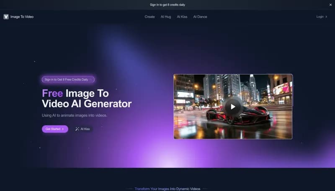
Task: Click AI Kiss button with wand icon
Action: point(82,129)
